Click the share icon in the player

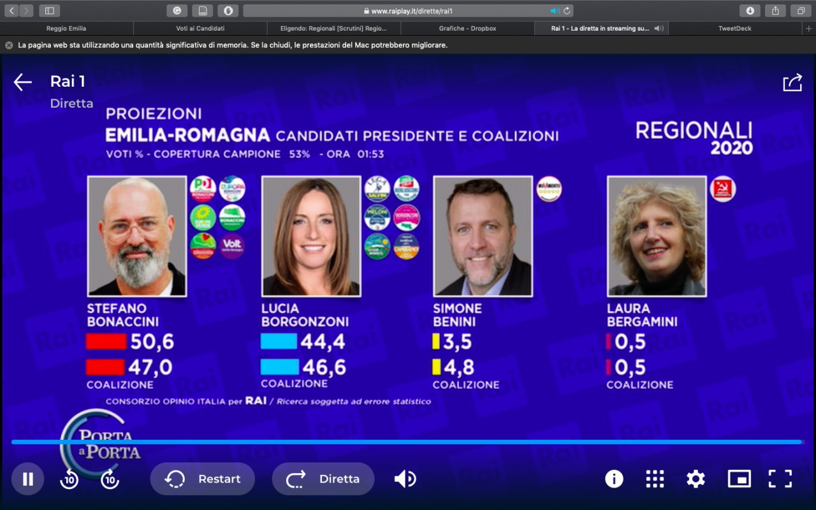tap(792, 82)
